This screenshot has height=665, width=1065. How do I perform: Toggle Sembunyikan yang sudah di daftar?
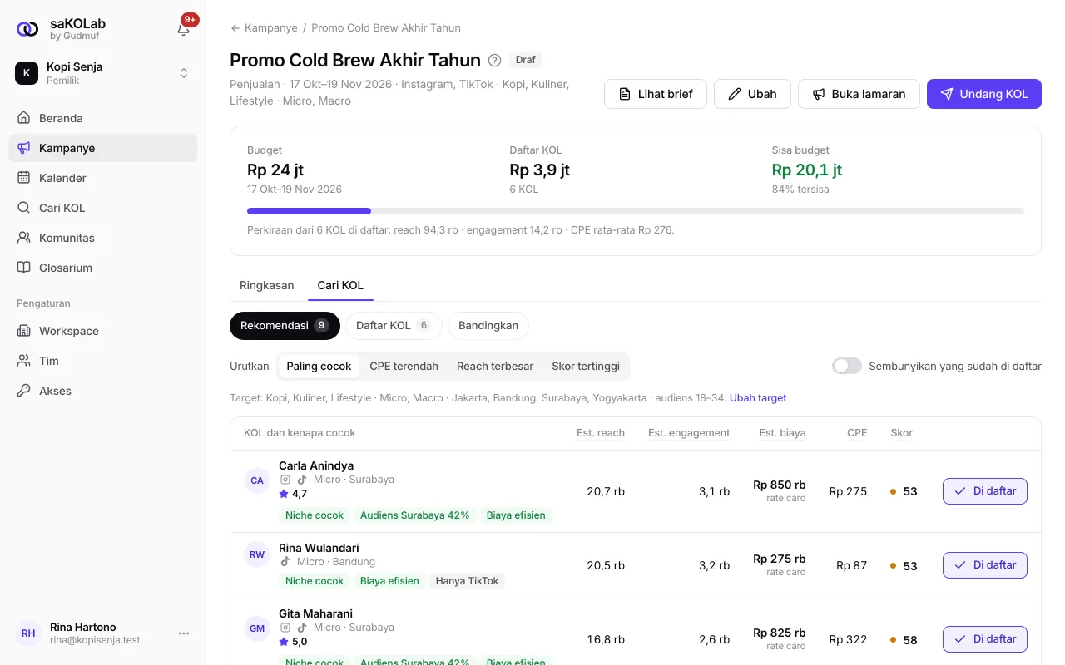point(847,366)
